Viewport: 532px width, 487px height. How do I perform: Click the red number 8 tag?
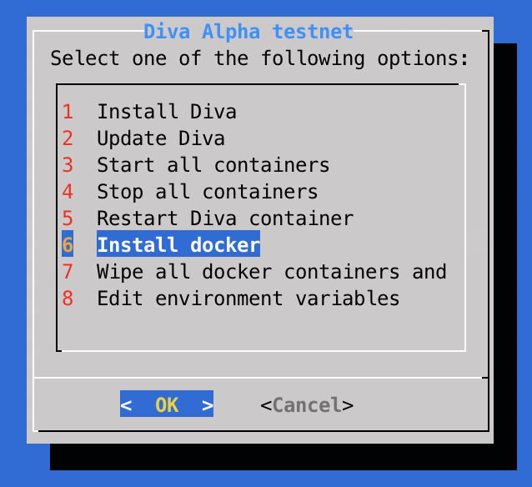point(68,299)
